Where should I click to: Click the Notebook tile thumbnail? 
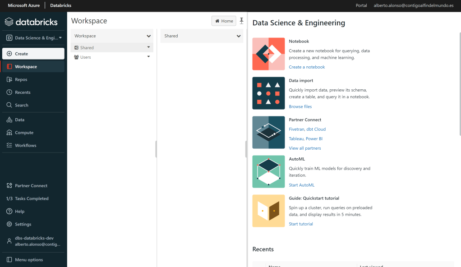(268, 54)
